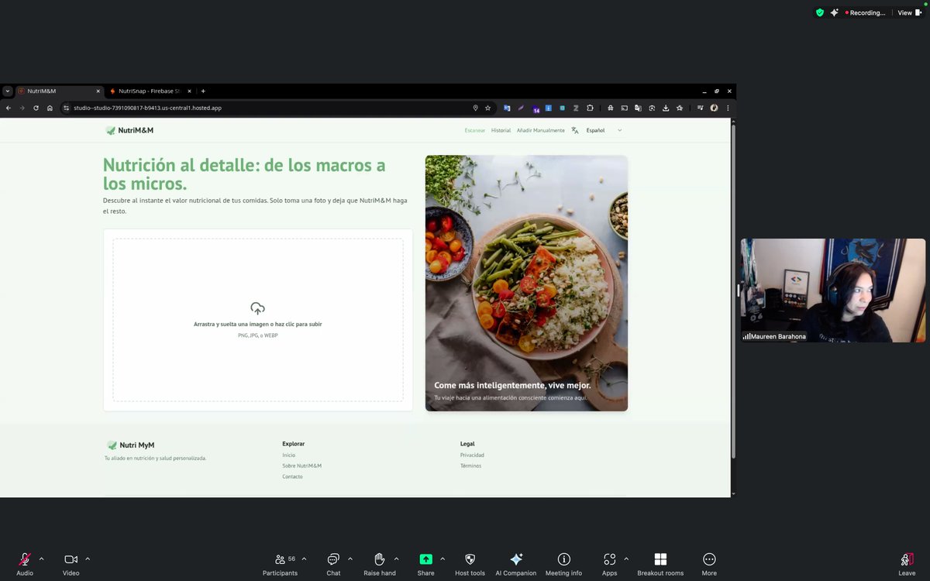Open the Chat panel
Viewport: 930px width, 581px height.
(333, 563)
